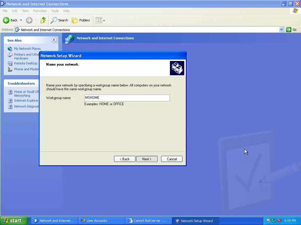Click the address bar page icon
The height and width of the screenshot is (225, 301).
(17, 30)
